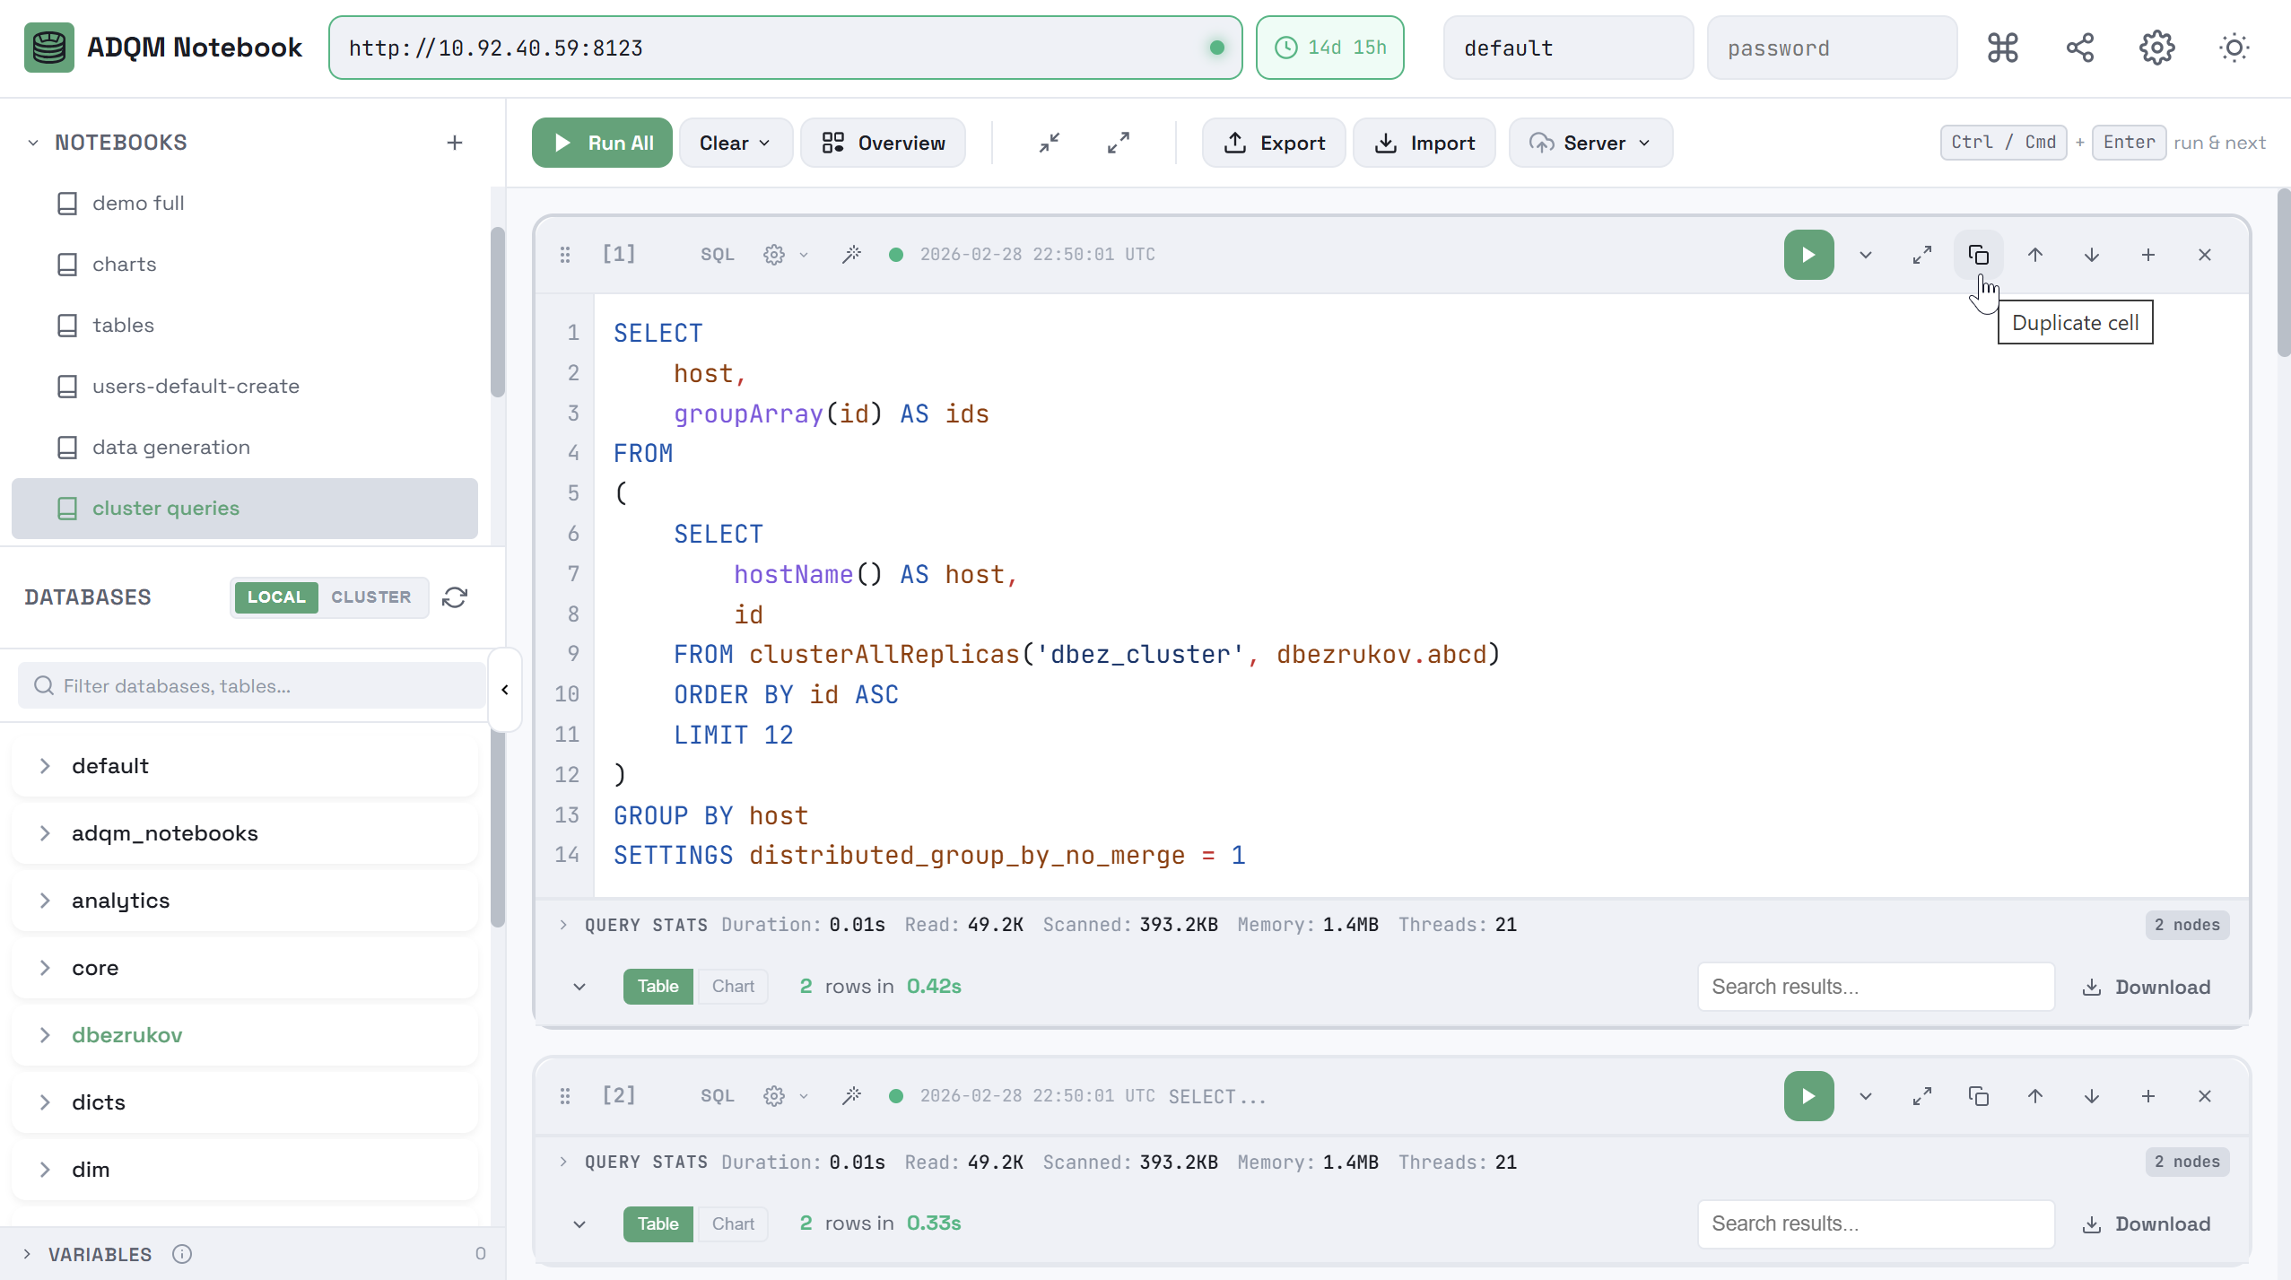Click the share icon in header
This screenshot has width=2291, height=1280.
(x=2079, y=48)
